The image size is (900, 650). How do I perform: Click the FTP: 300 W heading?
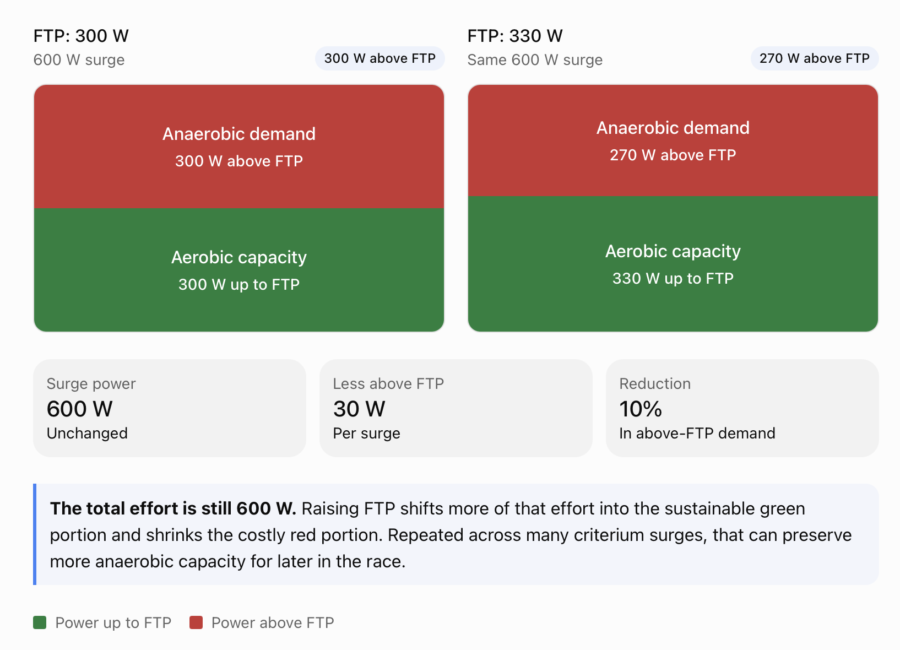click(81, 36)
